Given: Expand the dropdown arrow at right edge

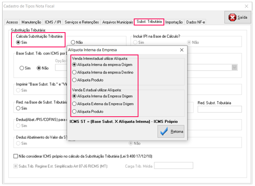Looking at the screenshot, I should pos(235,67).
